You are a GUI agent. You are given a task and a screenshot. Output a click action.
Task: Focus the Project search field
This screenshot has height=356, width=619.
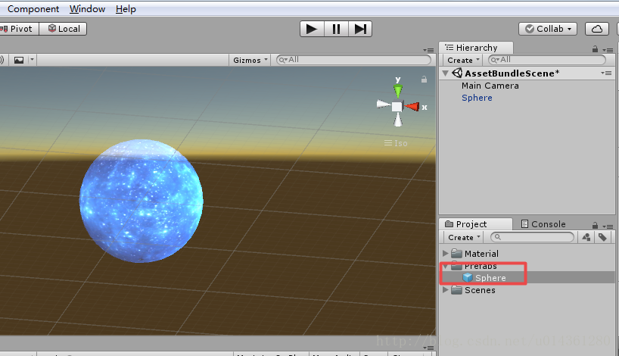click(x=532, y=237)
